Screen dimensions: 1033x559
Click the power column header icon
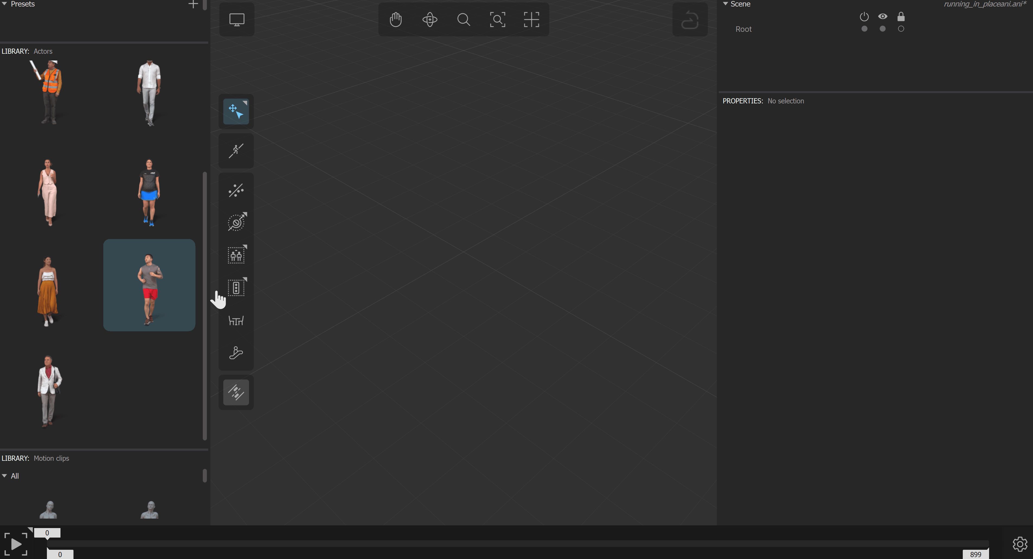tap(864, 17)
